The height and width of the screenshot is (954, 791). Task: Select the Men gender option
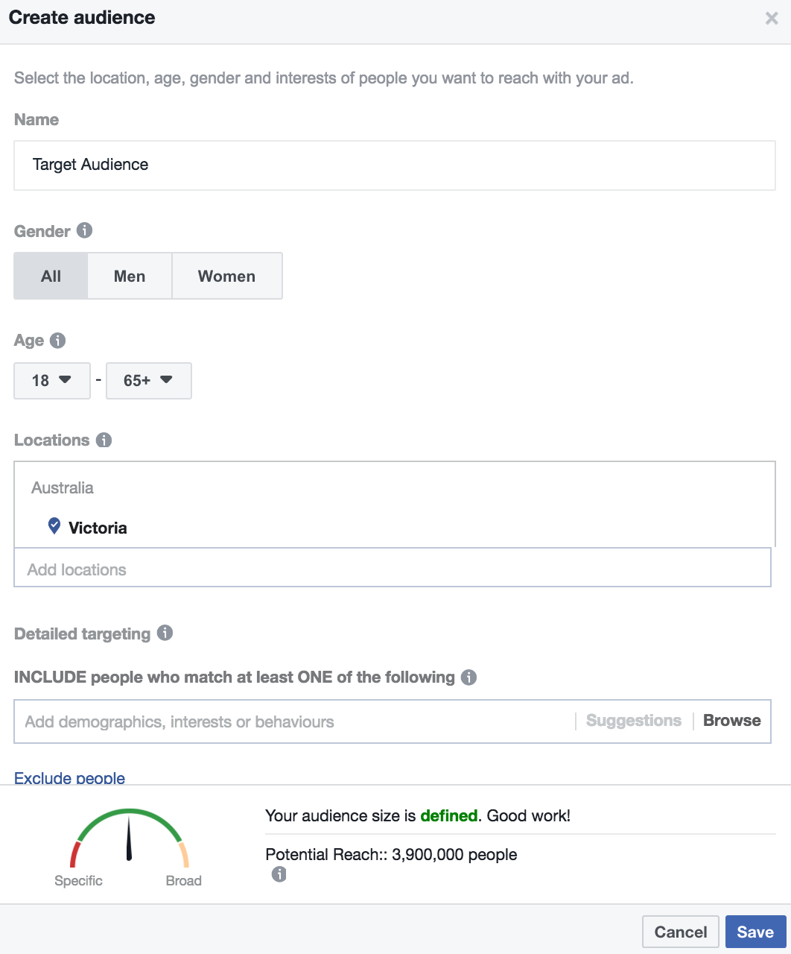point(129,276)
